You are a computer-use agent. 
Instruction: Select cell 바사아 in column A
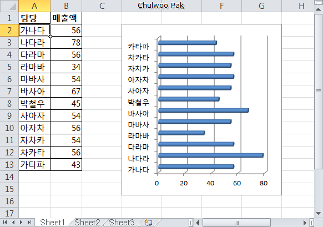[34, 91]
